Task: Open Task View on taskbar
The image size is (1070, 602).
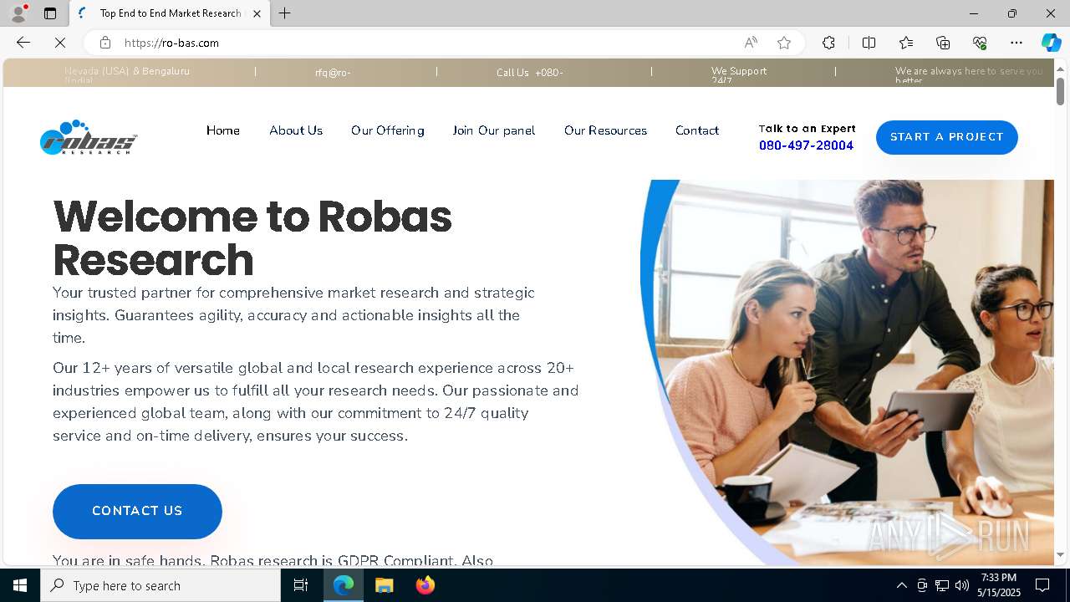Action: [301, 585]
